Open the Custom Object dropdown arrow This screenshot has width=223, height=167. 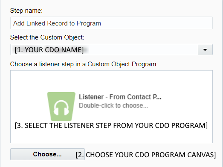(x=205, y=50)
